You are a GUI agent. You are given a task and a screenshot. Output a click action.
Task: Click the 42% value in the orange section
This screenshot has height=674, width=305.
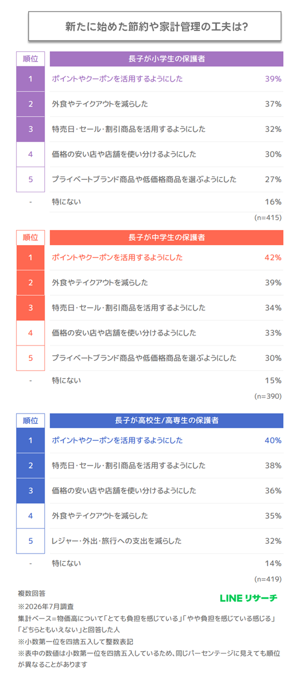(273, 258)
